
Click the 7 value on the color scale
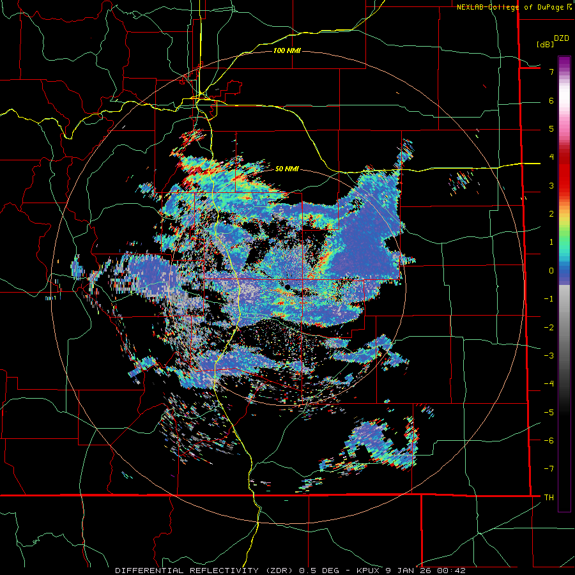551,72
